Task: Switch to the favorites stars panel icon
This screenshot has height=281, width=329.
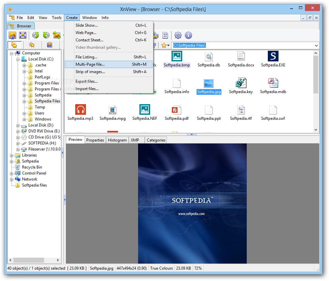Action: coord(32,45)
